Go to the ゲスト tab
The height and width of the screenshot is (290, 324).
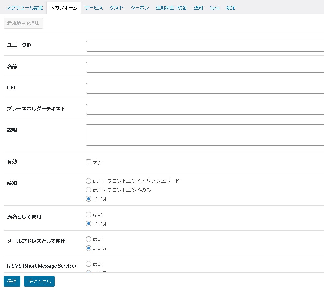point(117,8)
